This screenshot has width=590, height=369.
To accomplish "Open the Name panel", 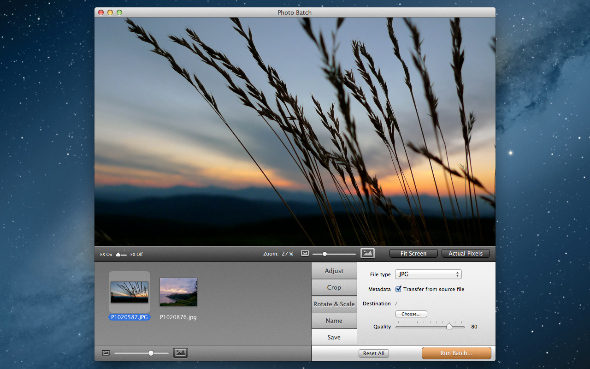I will point(334,320).
